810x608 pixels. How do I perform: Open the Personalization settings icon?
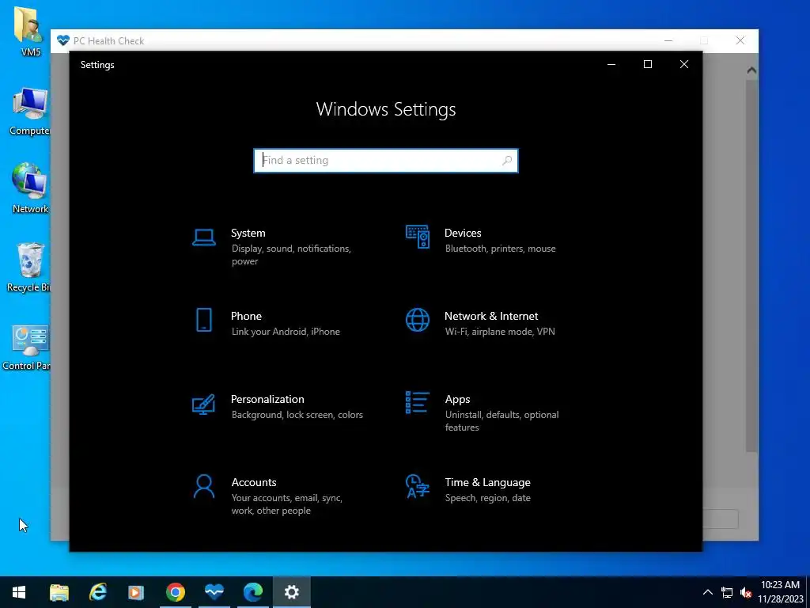click(x=203, y=405)
